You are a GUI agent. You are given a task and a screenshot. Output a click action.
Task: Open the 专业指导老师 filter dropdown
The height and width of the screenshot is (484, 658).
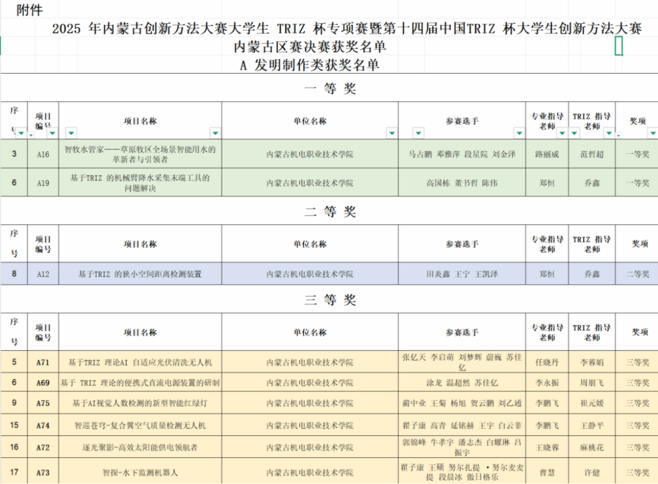(x=562, y=133)
